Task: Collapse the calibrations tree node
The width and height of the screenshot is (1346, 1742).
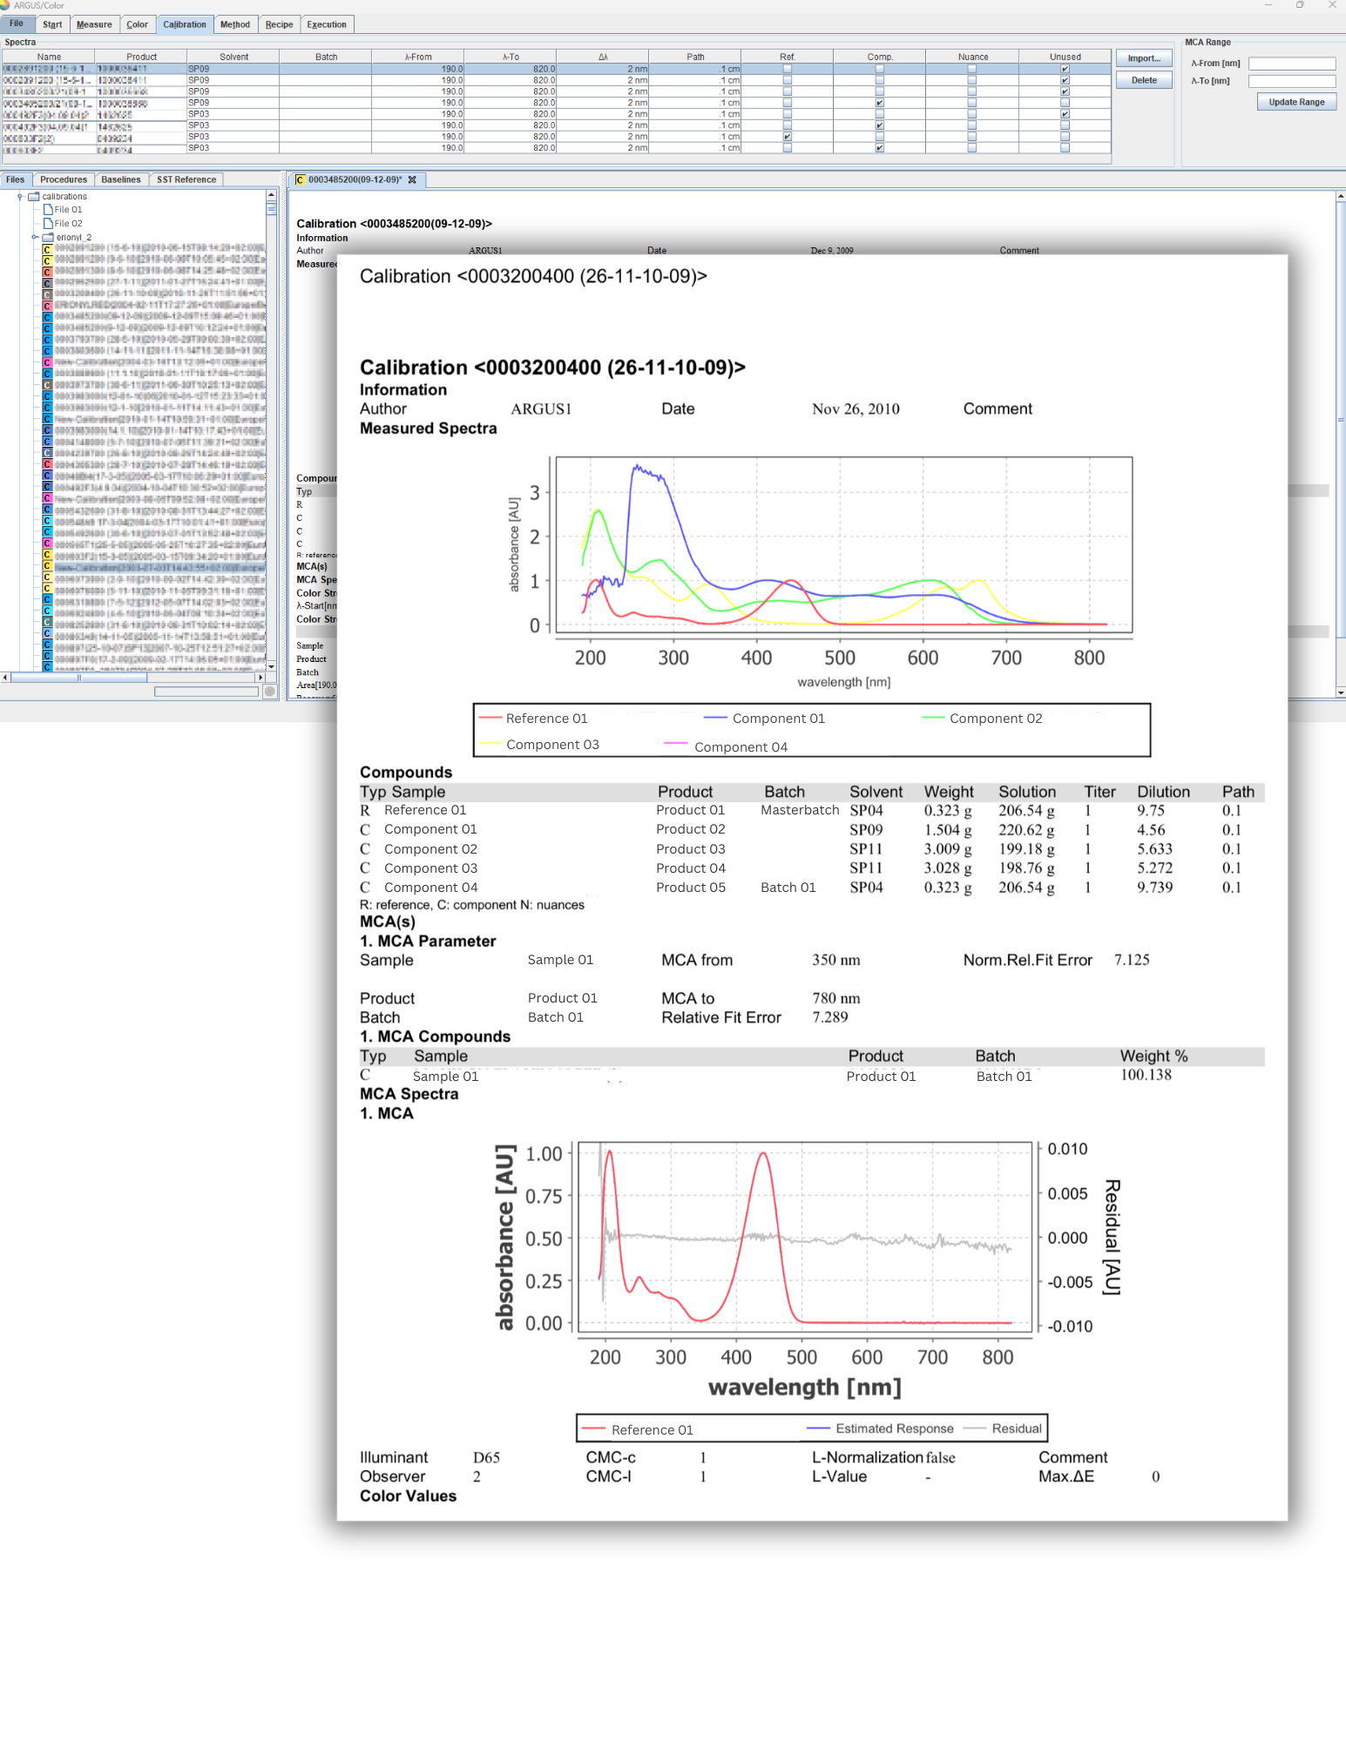Action: coord(20,197)
